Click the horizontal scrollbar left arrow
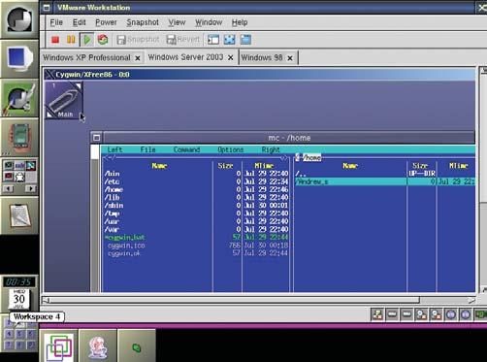Screen dimensions: 487x362 pyautogui.click(x=46, y=301)
